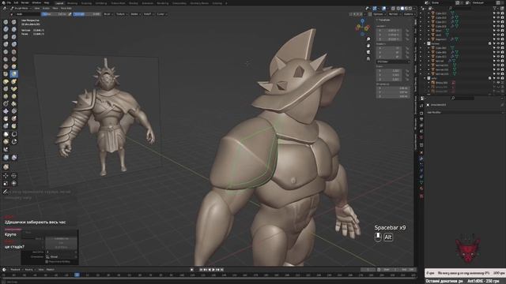Select the Pose brush
Viewport: 506px width, 284px height.
pos(14,89)
